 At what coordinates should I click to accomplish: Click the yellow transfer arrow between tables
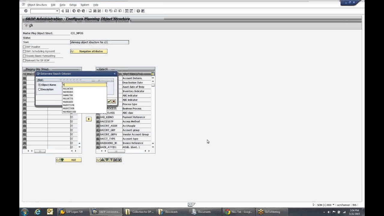click(88, 119)
